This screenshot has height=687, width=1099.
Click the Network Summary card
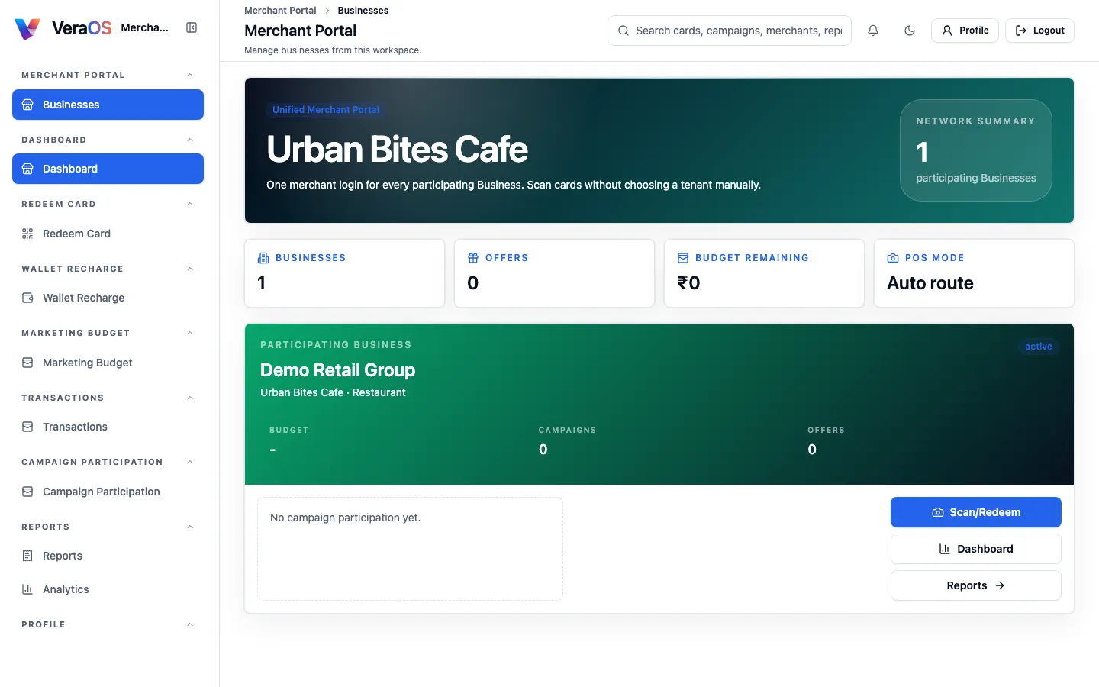tap(976, 150)
